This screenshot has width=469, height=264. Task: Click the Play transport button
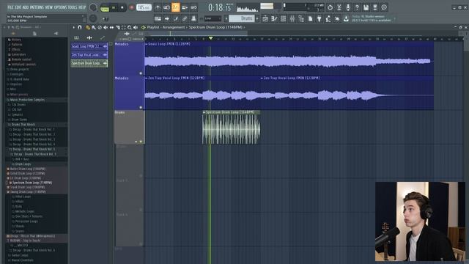(x=114, y=7)
